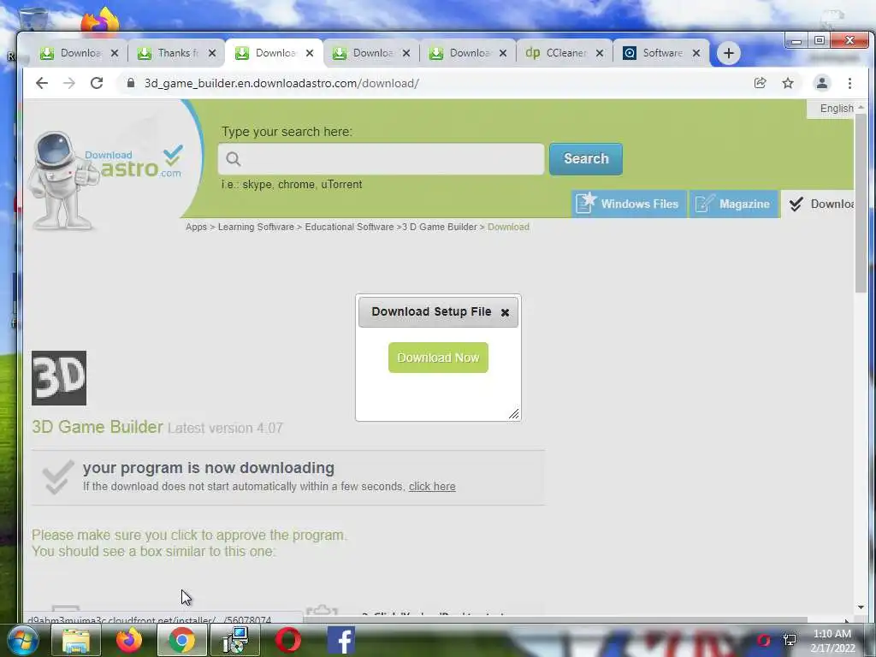
Task: Open Opera browser from taskbar
Action: [x=287, y=640]
